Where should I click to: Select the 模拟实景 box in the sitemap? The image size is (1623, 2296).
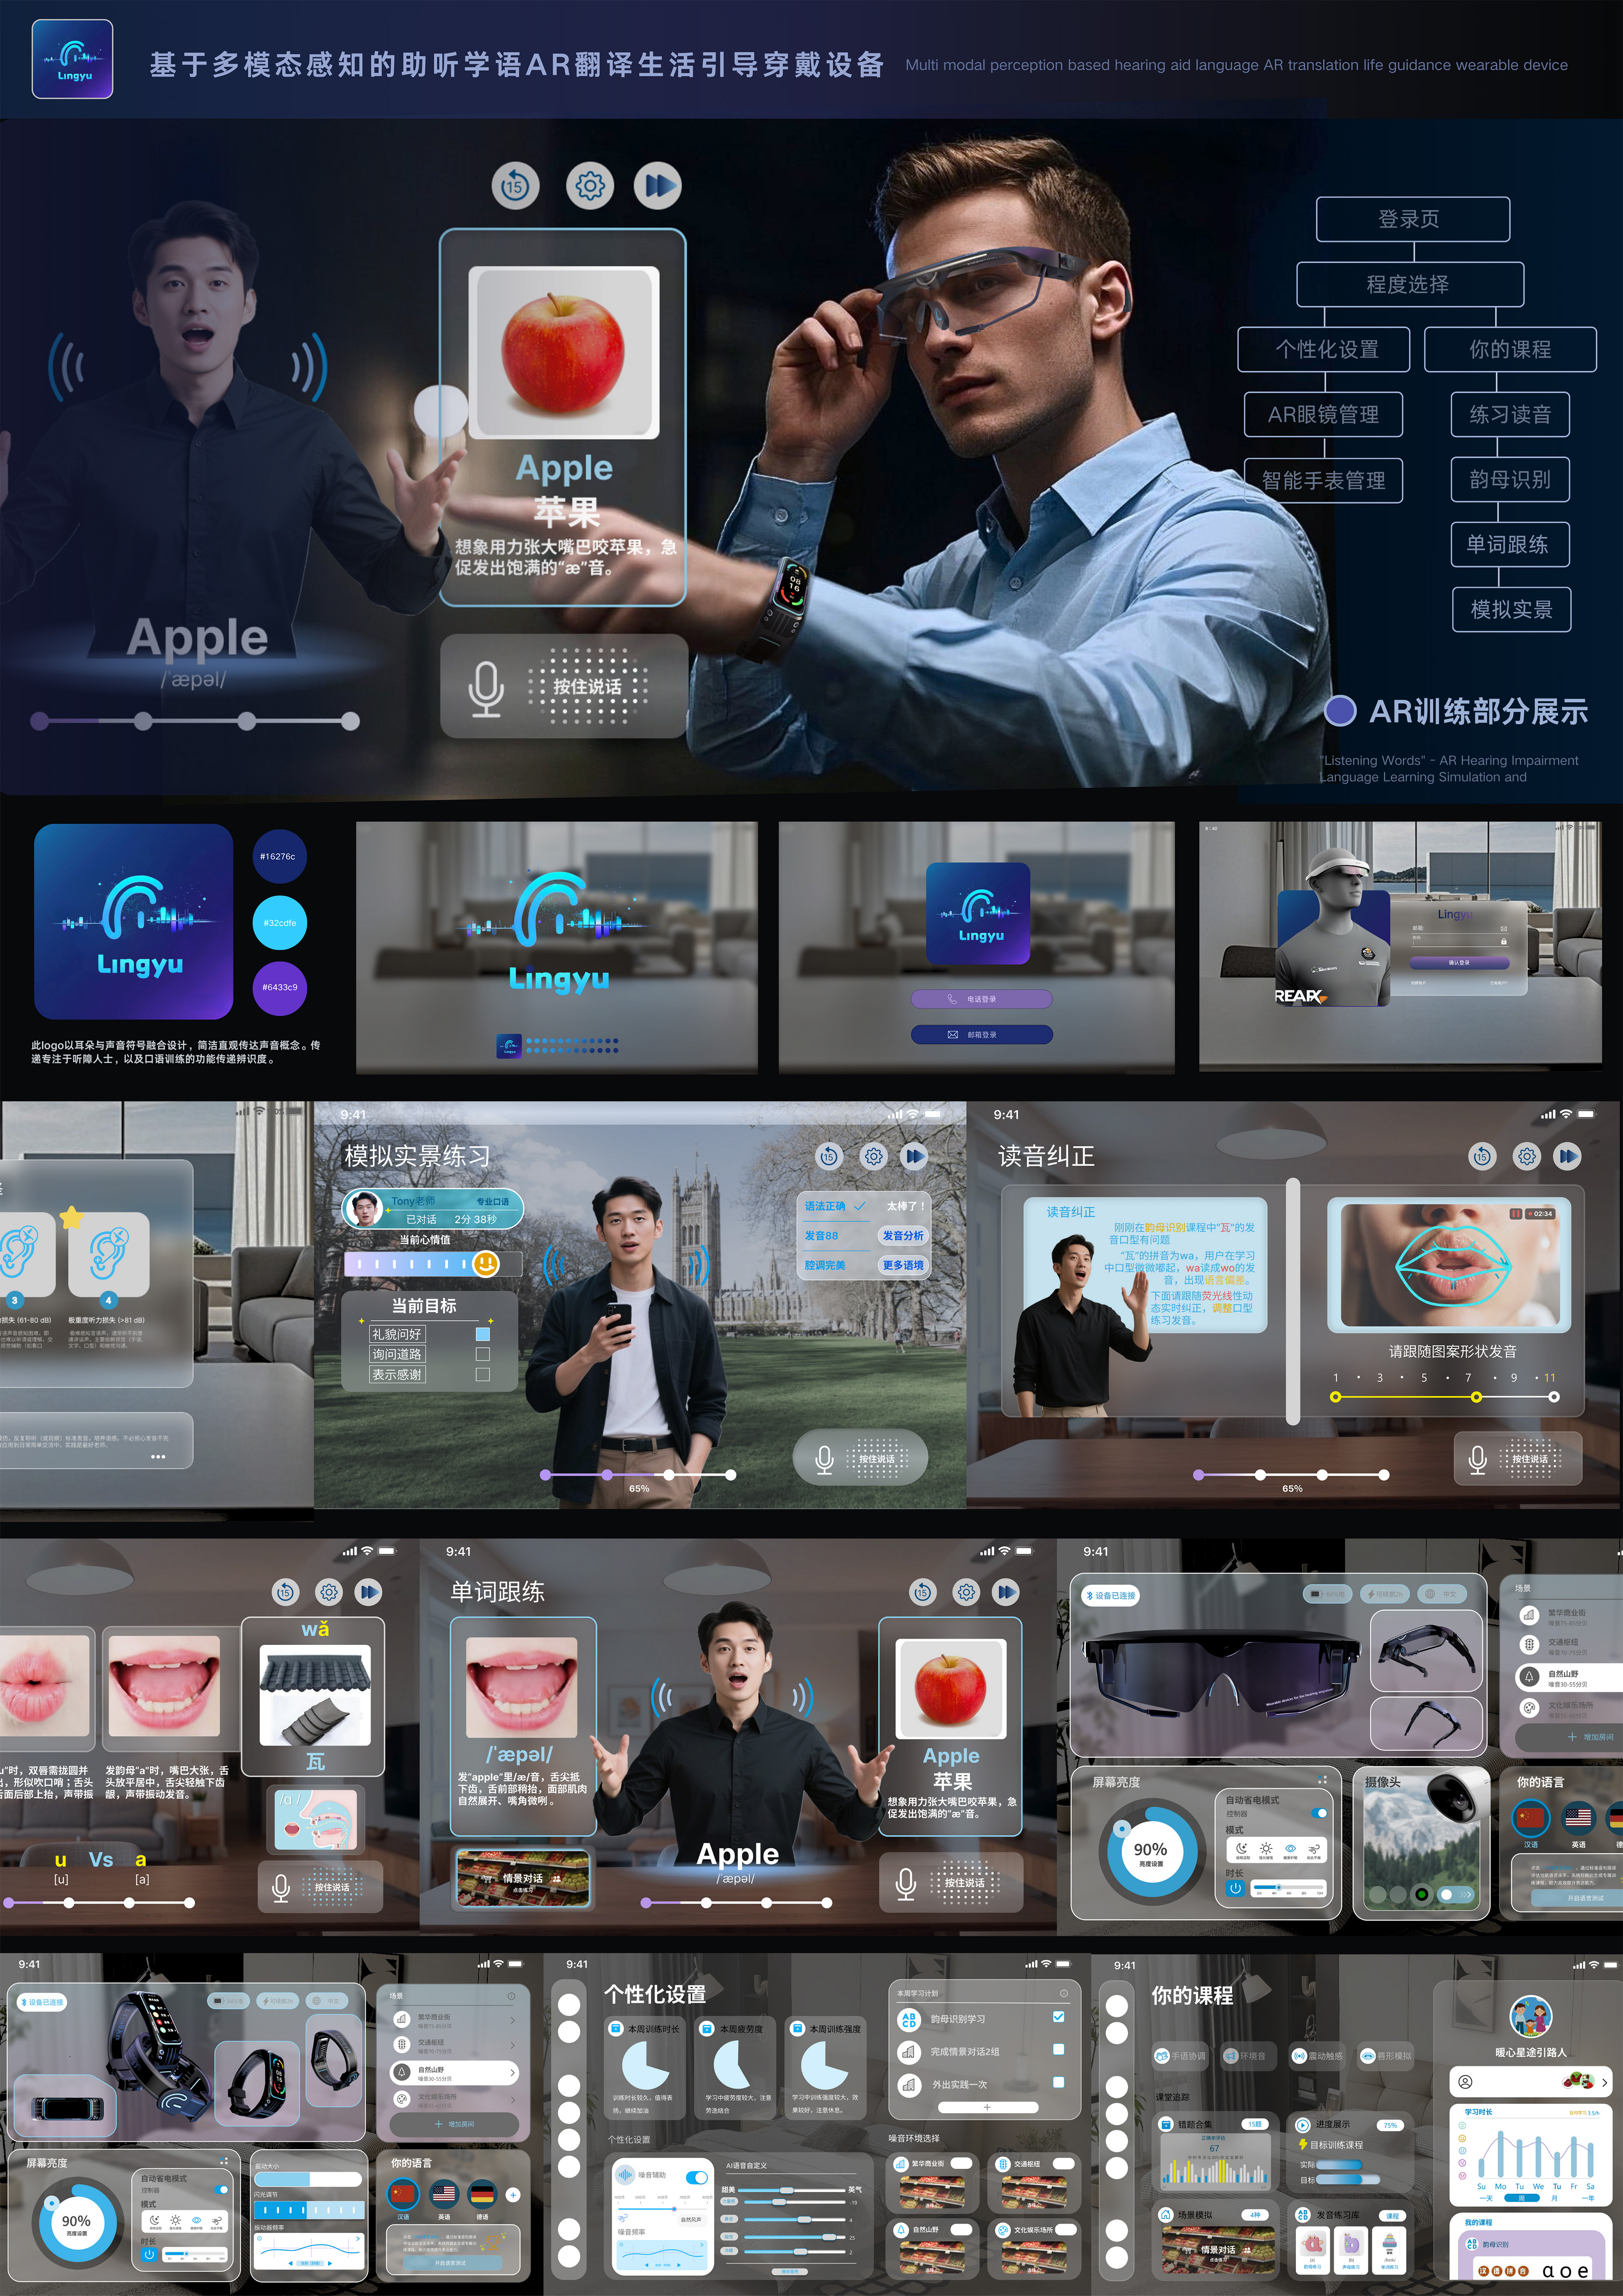pos(1511,610)
